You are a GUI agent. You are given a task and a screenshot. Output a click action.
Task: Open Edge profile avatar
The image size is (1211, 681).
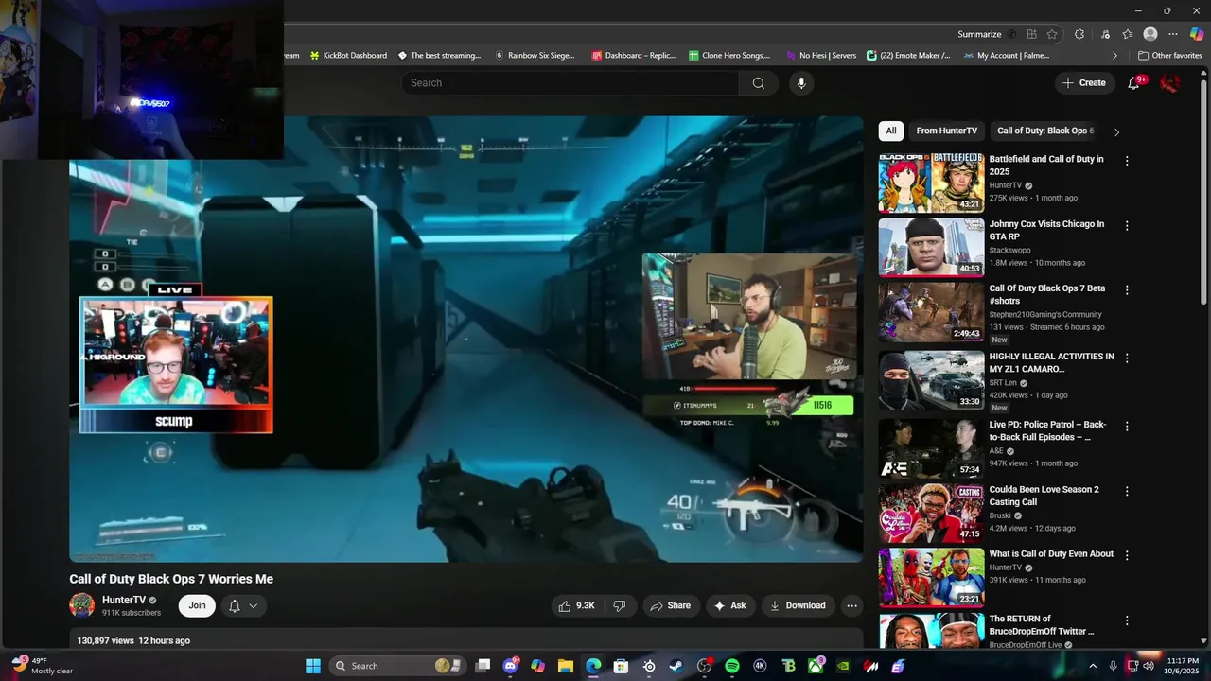pos(1150,34)
